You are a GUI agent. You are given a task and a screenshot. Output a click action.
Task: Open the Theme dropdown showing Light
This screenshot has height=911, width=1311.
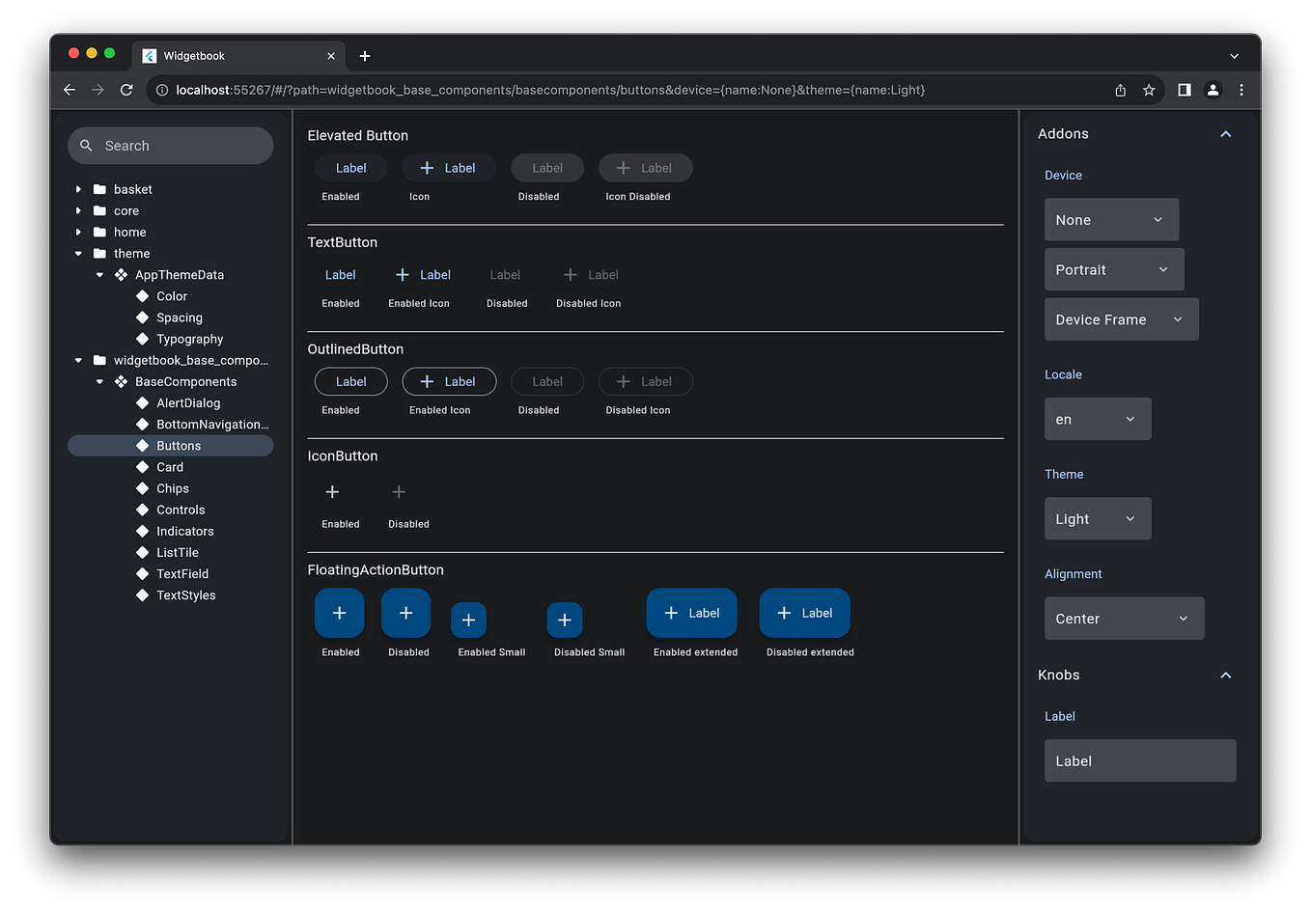click(1098, 519)
